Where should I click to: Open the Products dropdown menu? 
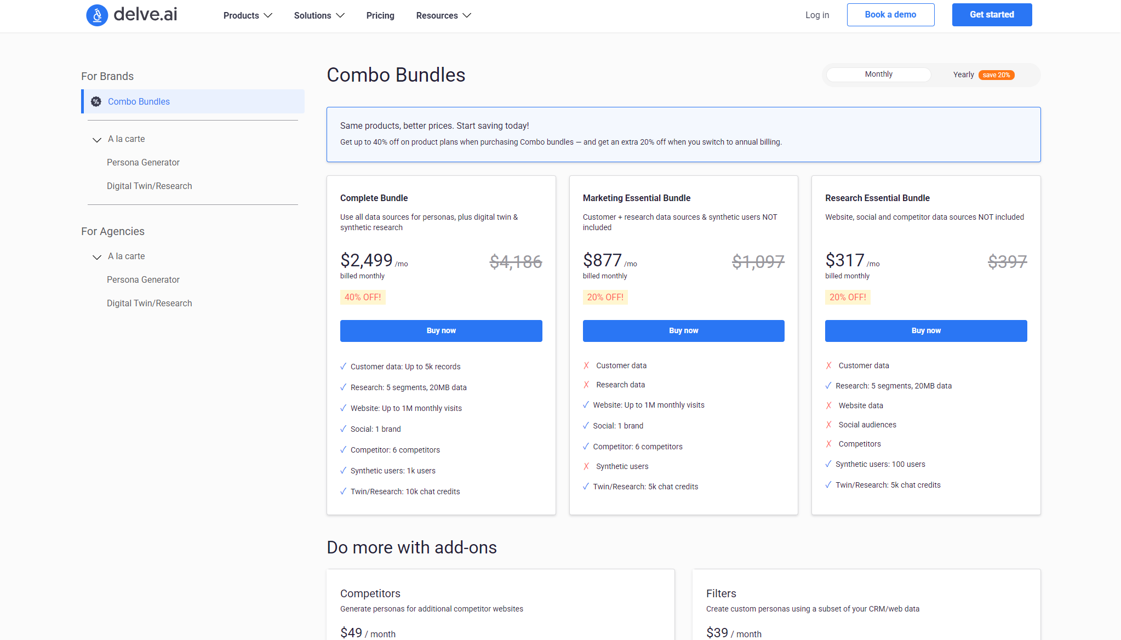248,15
